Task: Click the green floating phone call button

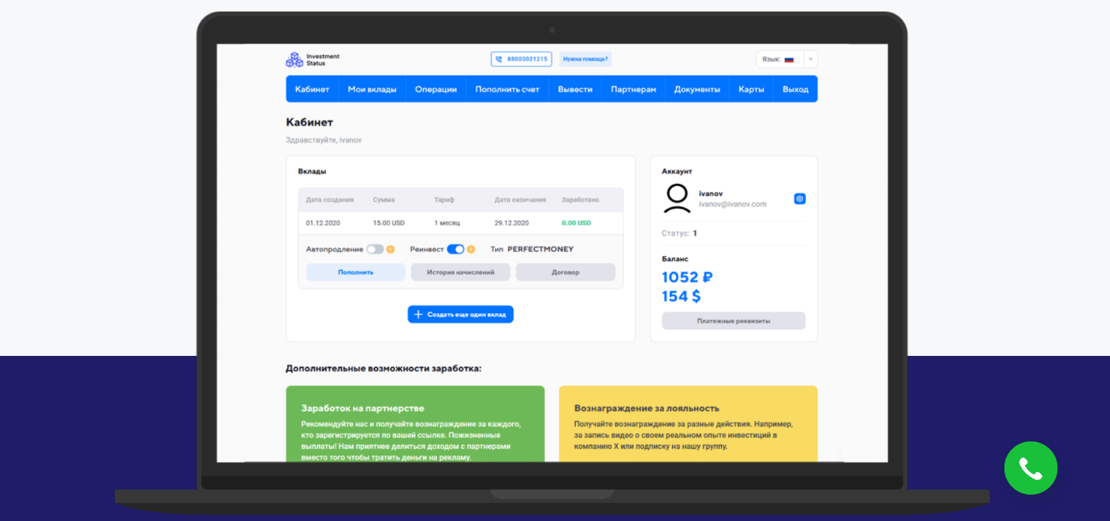Action: [x=1030, y=468]
